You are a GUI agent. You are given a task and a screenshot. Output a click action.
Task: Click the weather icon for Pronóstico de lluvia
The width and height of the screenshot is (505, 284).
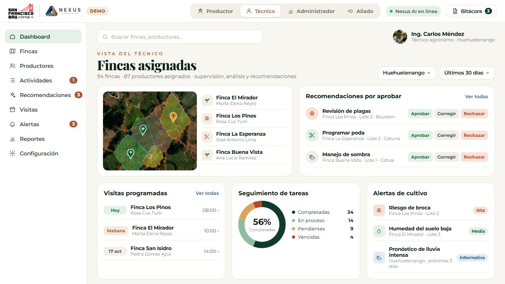tap(379, 258)
